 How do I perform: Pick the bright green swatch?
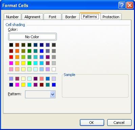(x=29, y=63)
